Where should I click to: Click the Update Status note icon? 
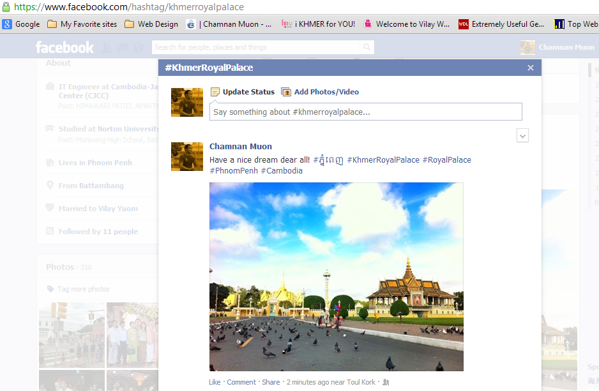215,92
